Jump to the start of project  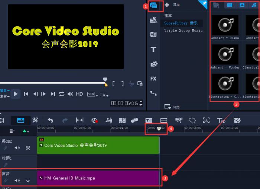(x=26, y=94)
